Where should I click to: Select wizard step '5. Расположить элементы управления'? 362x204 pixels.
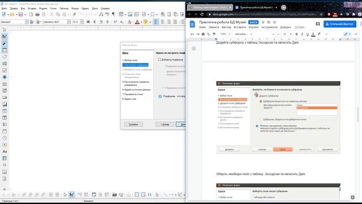coord(136,83)
